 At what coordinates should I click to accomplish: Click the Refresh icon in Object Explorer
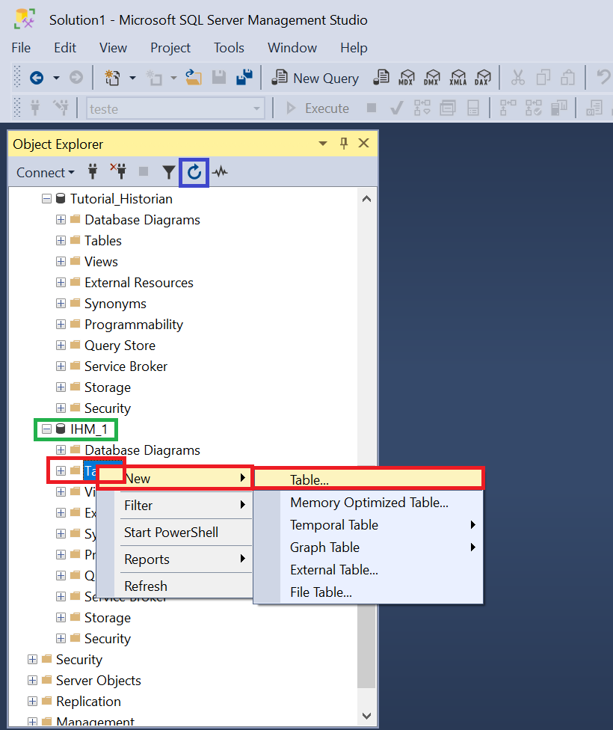pos(194,172)
